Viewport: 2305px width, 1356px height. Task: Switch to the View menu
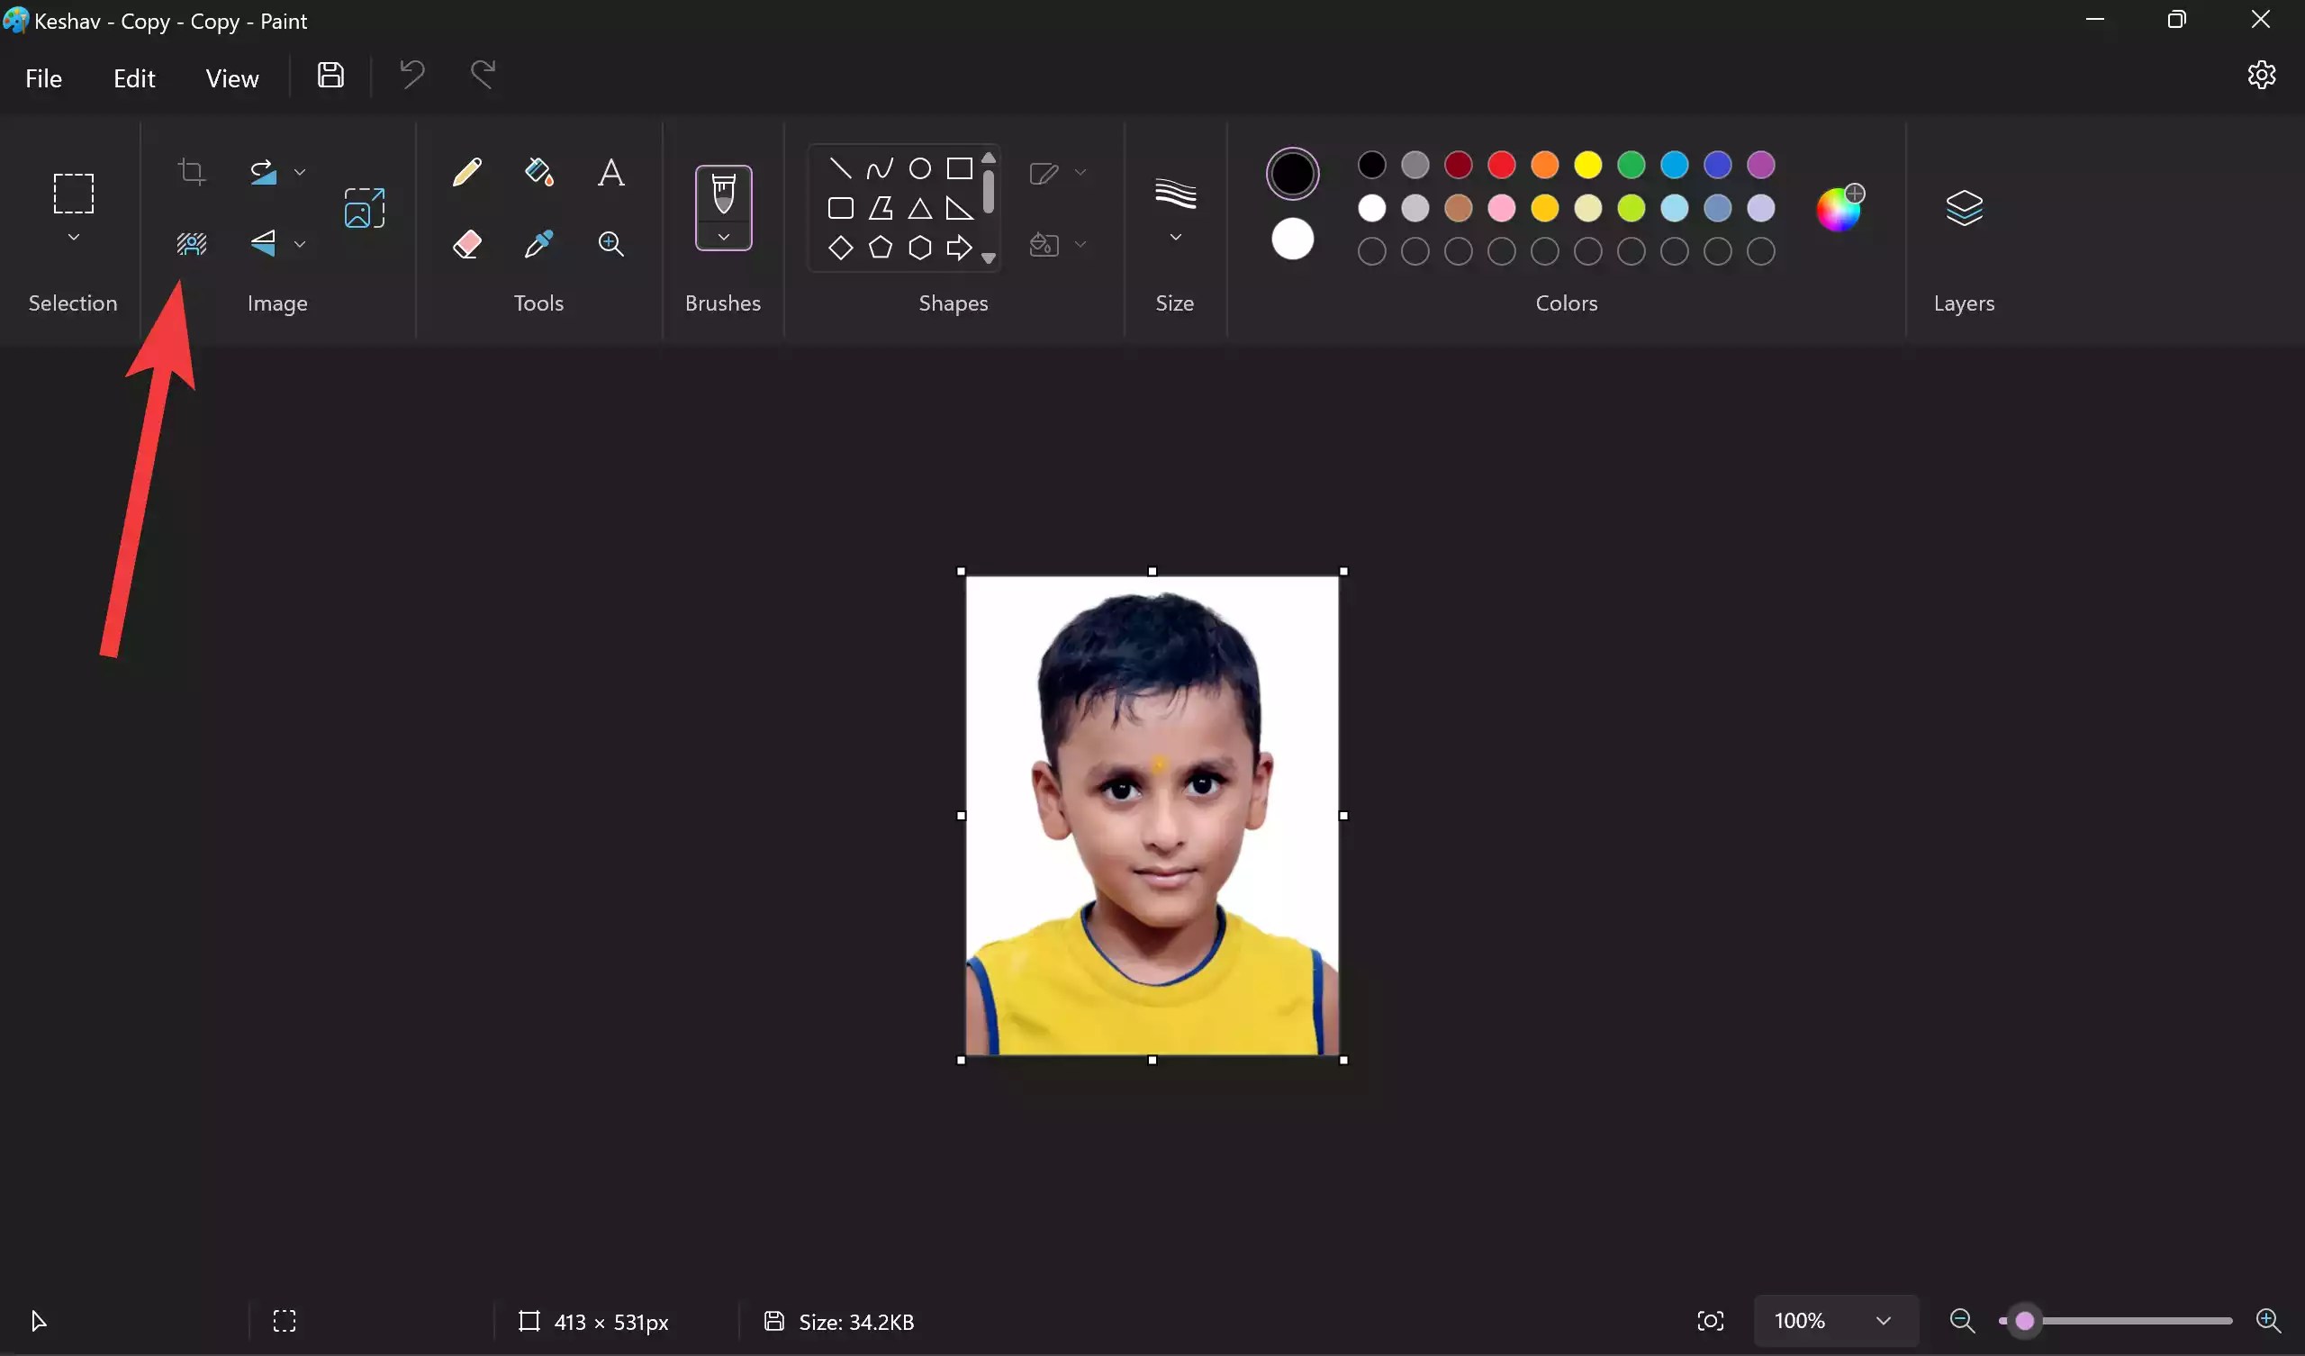[x=231, y=77]
